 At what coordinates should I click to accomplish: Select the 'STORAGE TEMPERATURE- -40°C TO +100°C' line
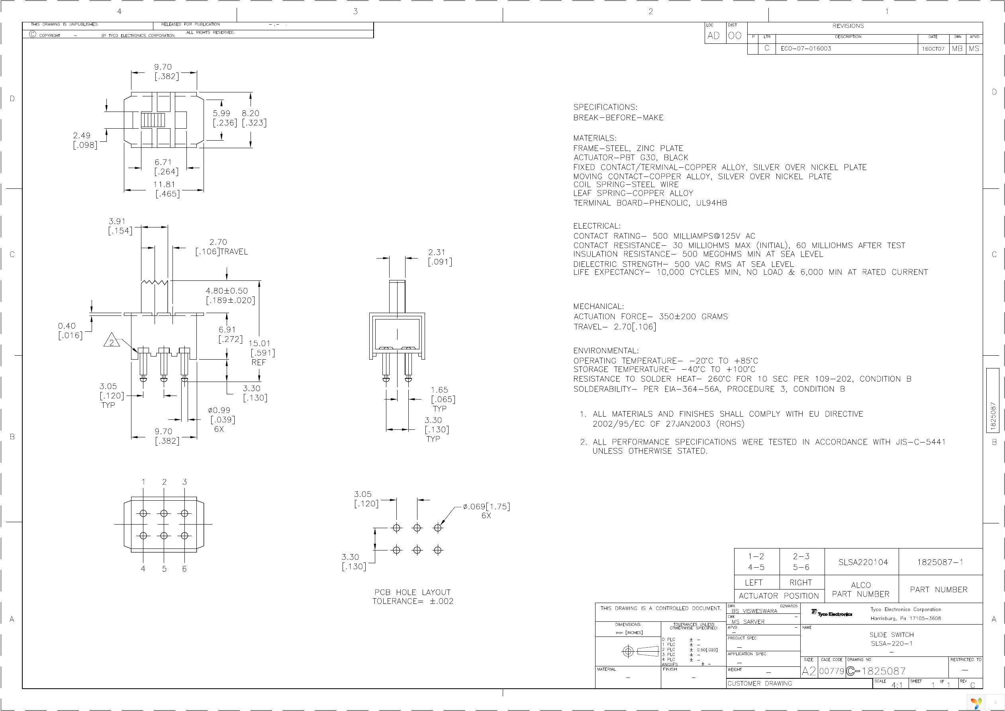(664, 370)
